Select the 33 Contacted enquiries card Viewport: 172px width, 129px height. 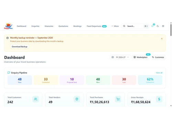pyautogui.click(x=46, y=80)
